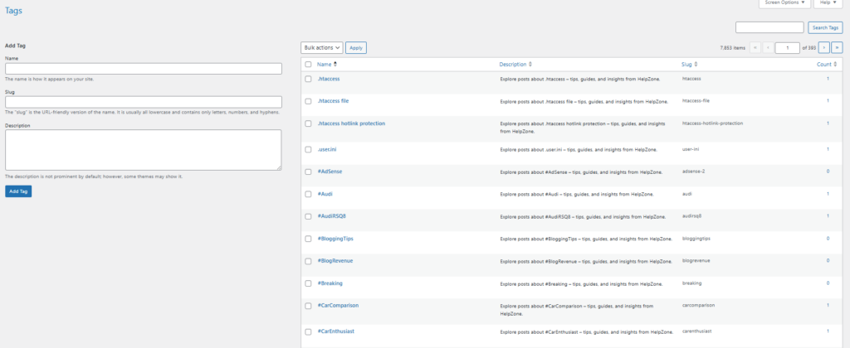Open the #AdSense tag
Viewport: 850px width, 348px height.
coord(330,171)
